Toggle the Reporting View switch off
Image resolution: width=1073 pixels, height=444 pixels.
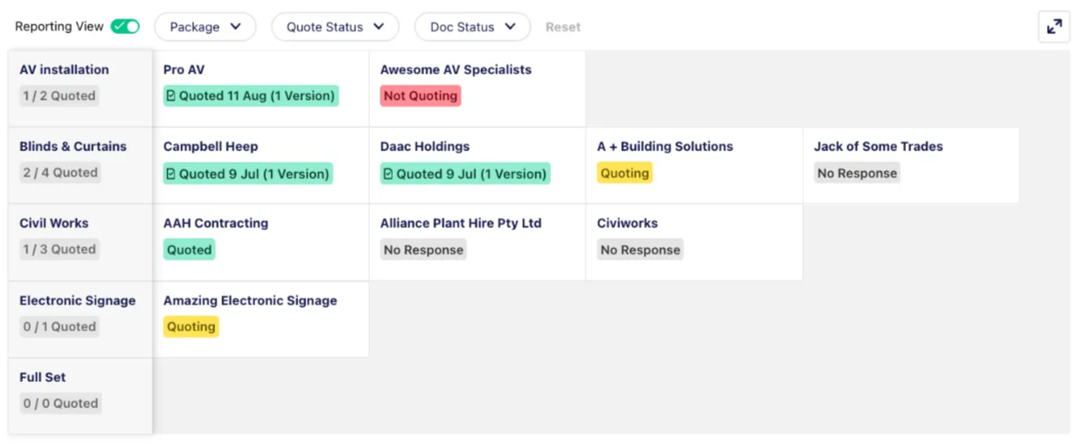(125, 27)
